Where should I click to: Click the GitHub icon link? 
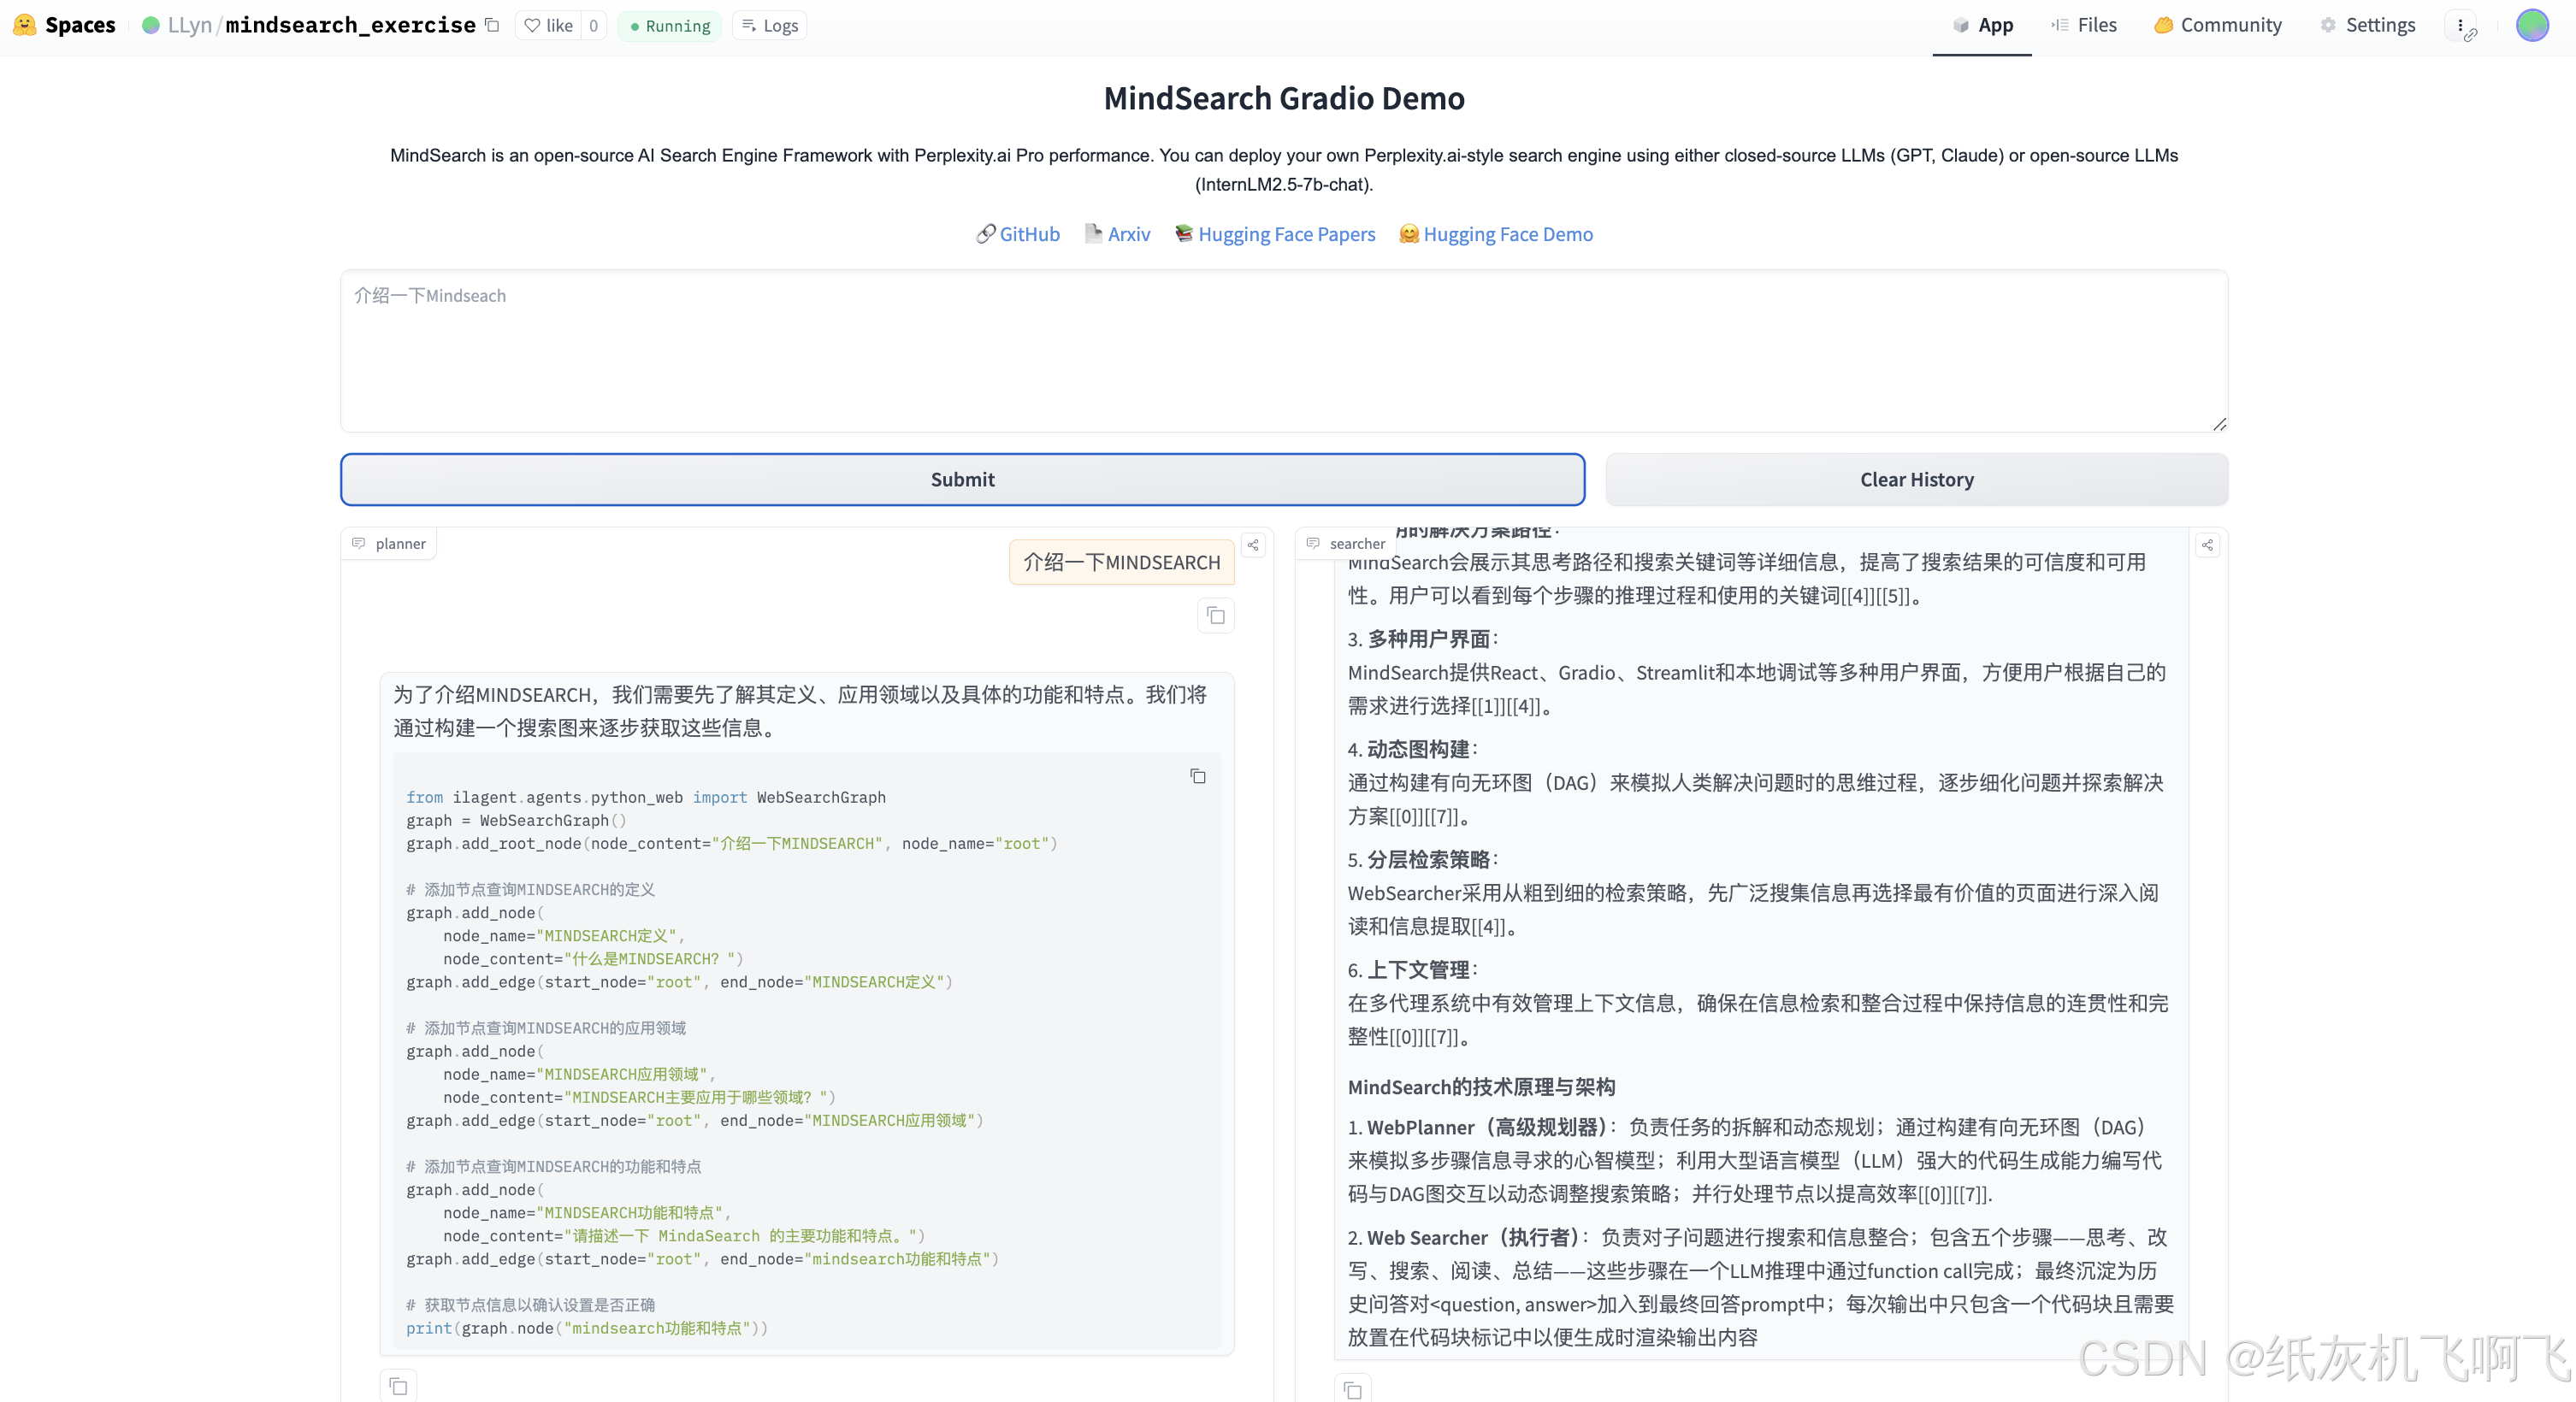[1017, 233]
